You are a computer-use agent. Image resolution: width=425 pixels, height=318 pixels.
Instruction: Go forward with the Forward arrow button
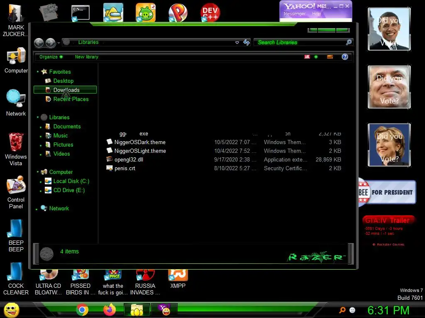(50, 43)
